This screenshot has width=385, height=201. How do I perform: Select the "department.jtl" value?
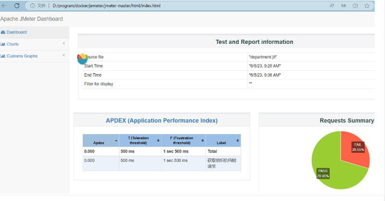pyautogui.click(x=263, y=57)
